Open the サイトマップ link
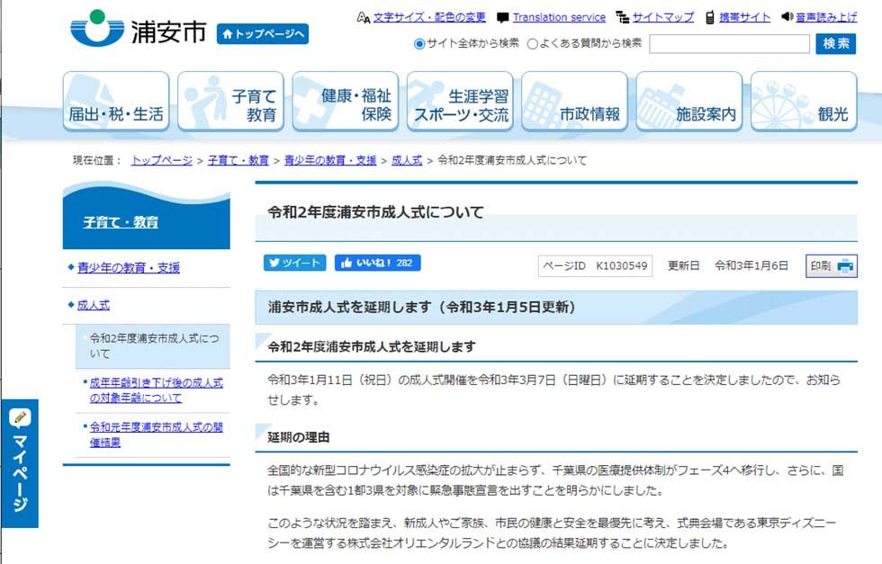882x564 pixels. [x=663, y=17]
